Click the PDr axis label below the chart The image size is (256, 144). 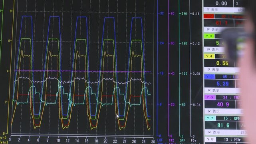click(194, 140)
